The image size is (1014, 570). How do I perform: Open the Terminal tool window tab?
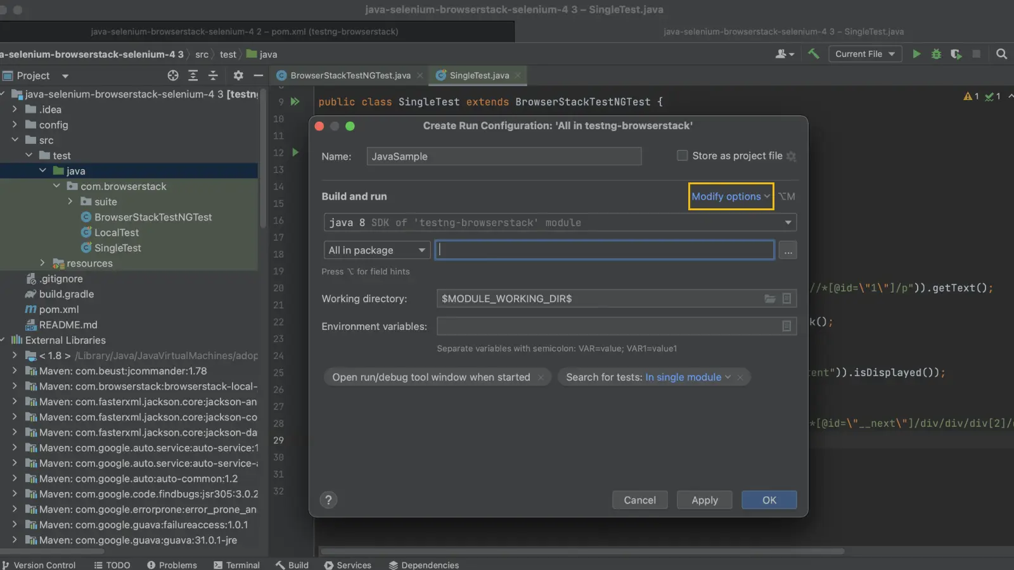[x=237, y=565]
